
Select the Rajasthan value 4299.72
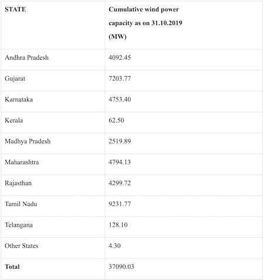[120, 183]
